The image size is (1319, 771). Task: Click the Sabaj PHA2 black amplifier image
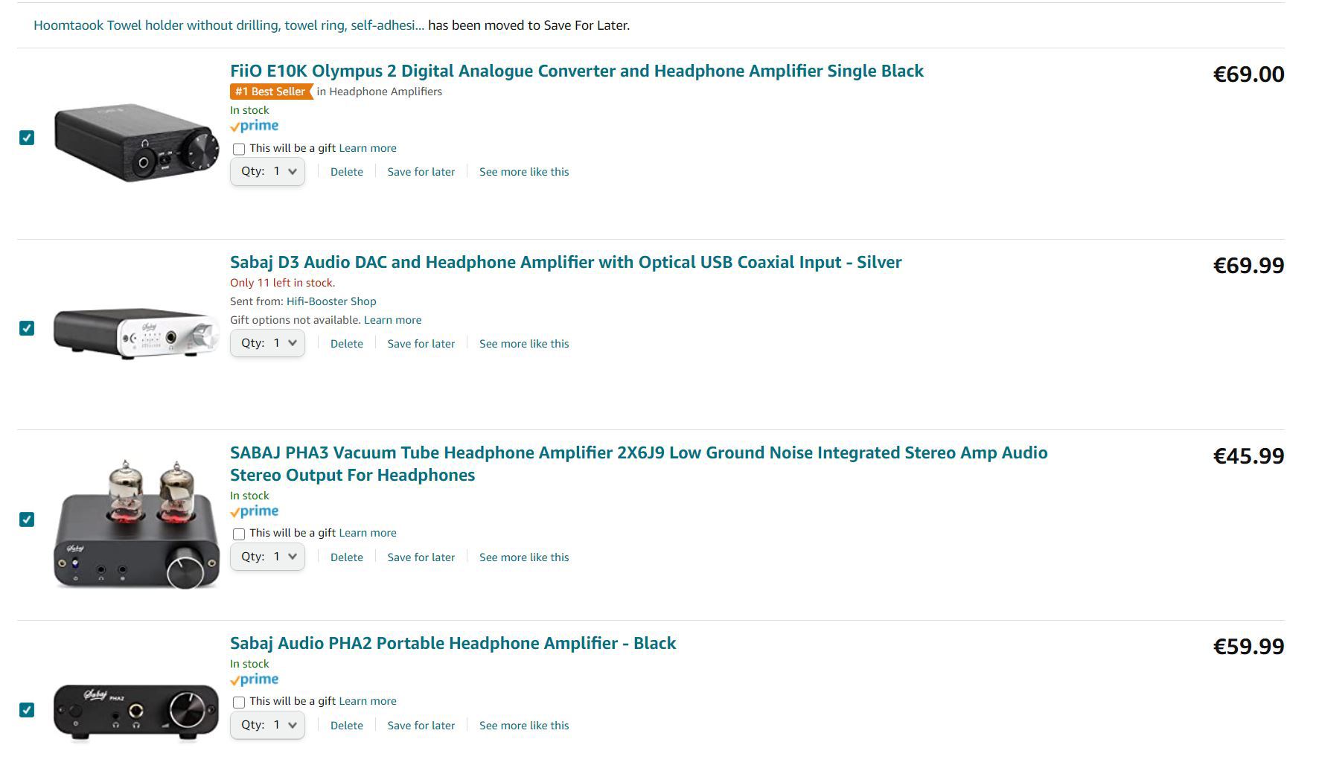(x=136, y=711)
